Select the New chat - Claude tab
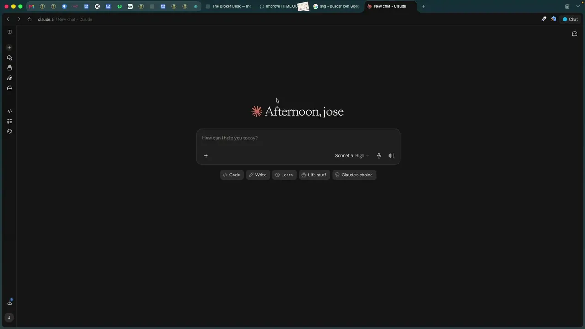 coord(390,6)
